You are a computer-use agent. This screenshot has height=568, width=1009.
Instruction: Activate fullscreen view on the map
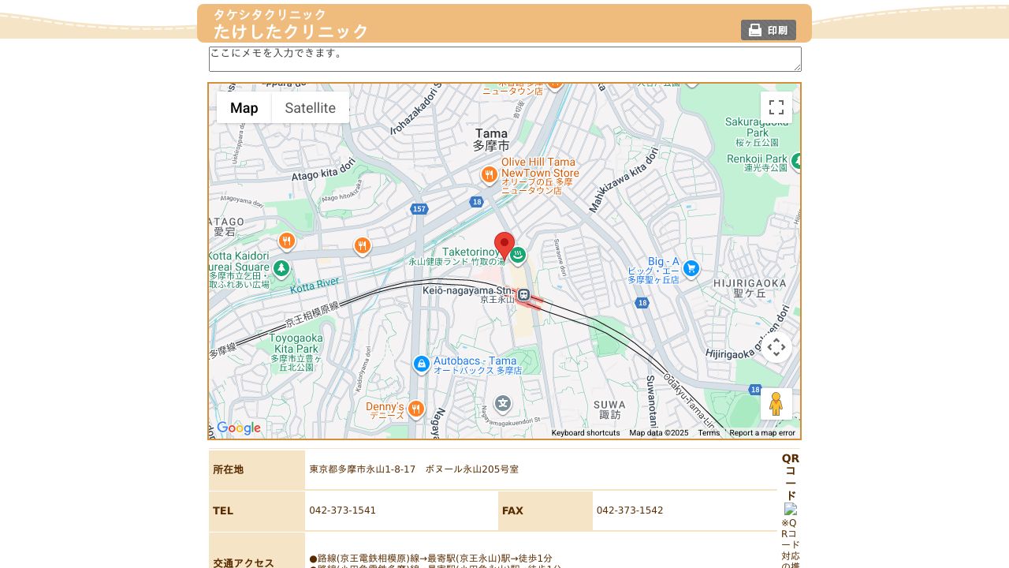click(x=776, y=107)
